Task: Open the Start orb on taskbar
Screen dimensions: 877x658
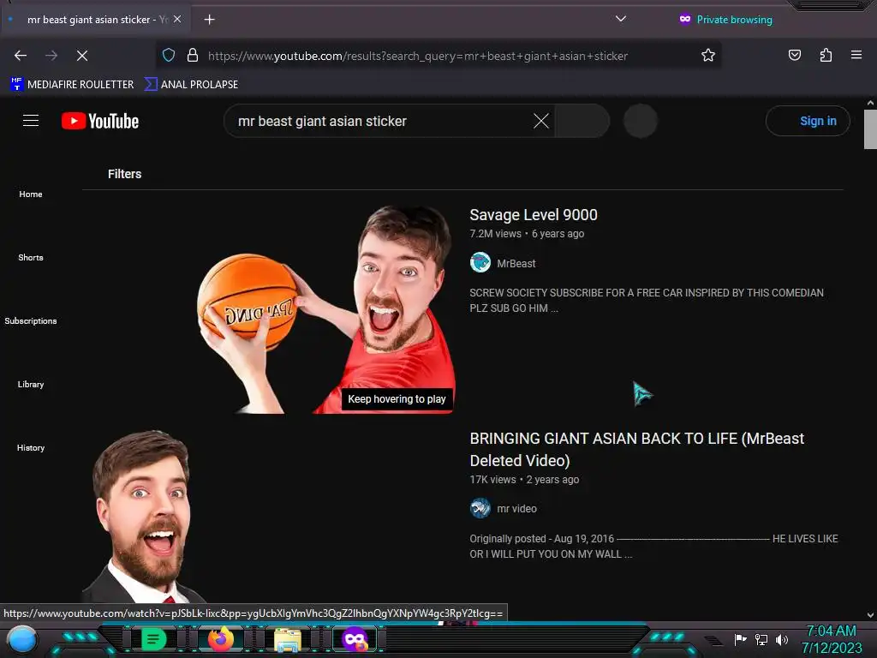Action: tap(21, 639)
